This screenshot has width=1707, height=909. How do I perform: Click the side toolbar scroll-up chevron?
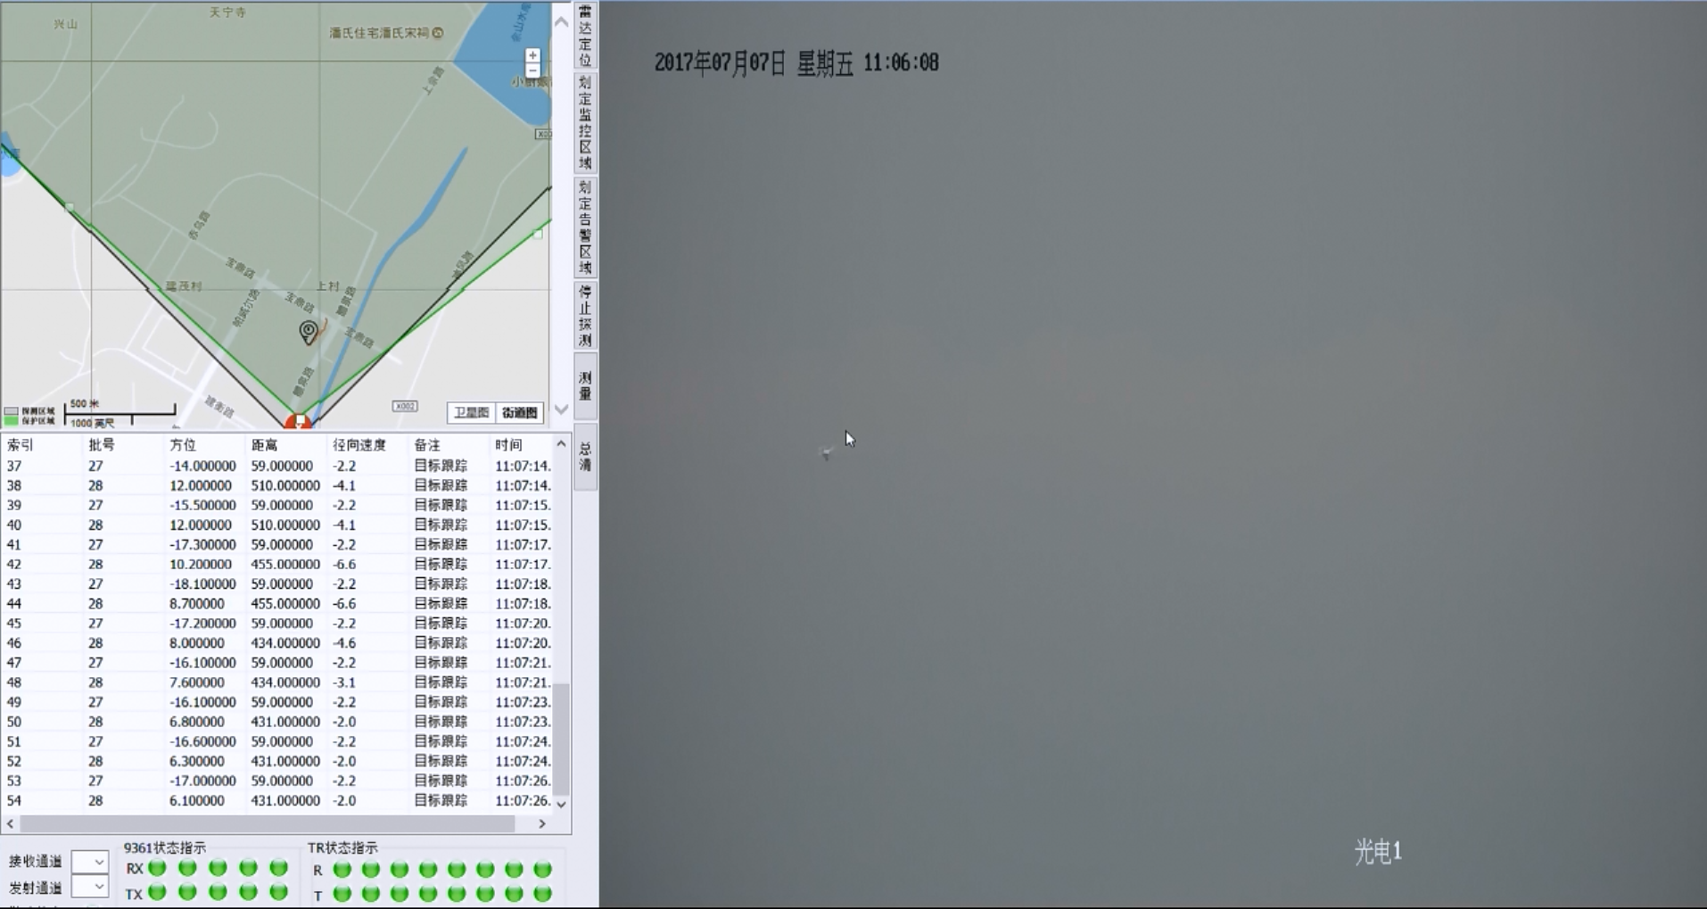coord(561,21)
